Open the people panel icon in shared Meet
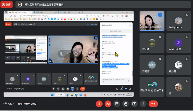This screenshot has width=193, height=112. tap(122, 88)
